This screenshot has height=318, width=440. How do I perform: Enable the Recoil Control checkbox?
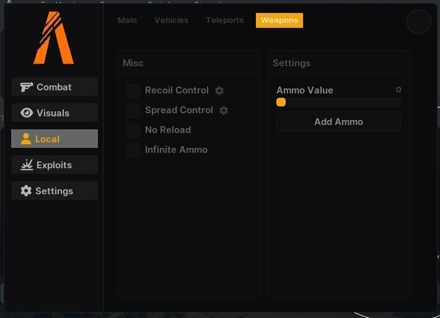[x=133, y=90]
